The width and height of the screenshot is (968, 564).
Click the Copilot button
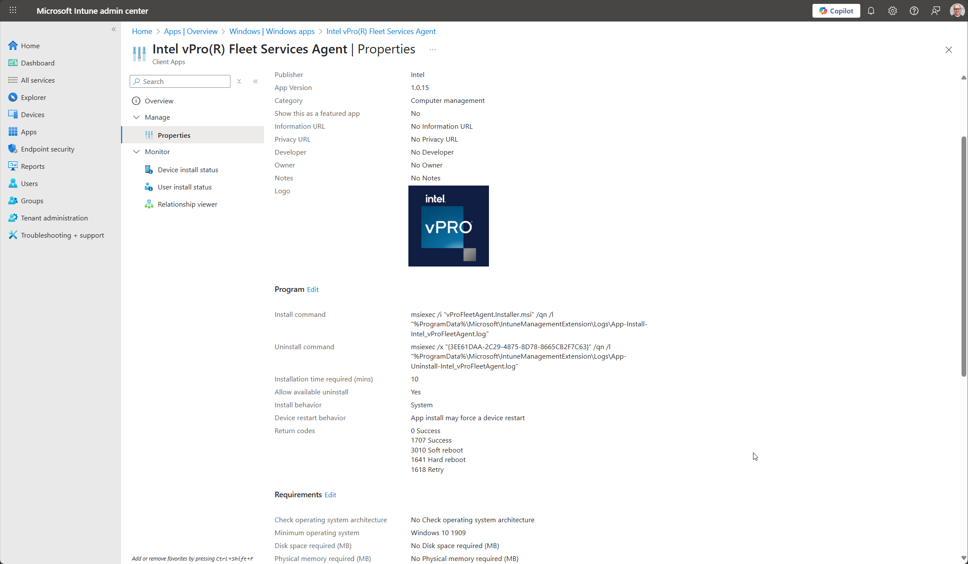(x=836, y=11)
